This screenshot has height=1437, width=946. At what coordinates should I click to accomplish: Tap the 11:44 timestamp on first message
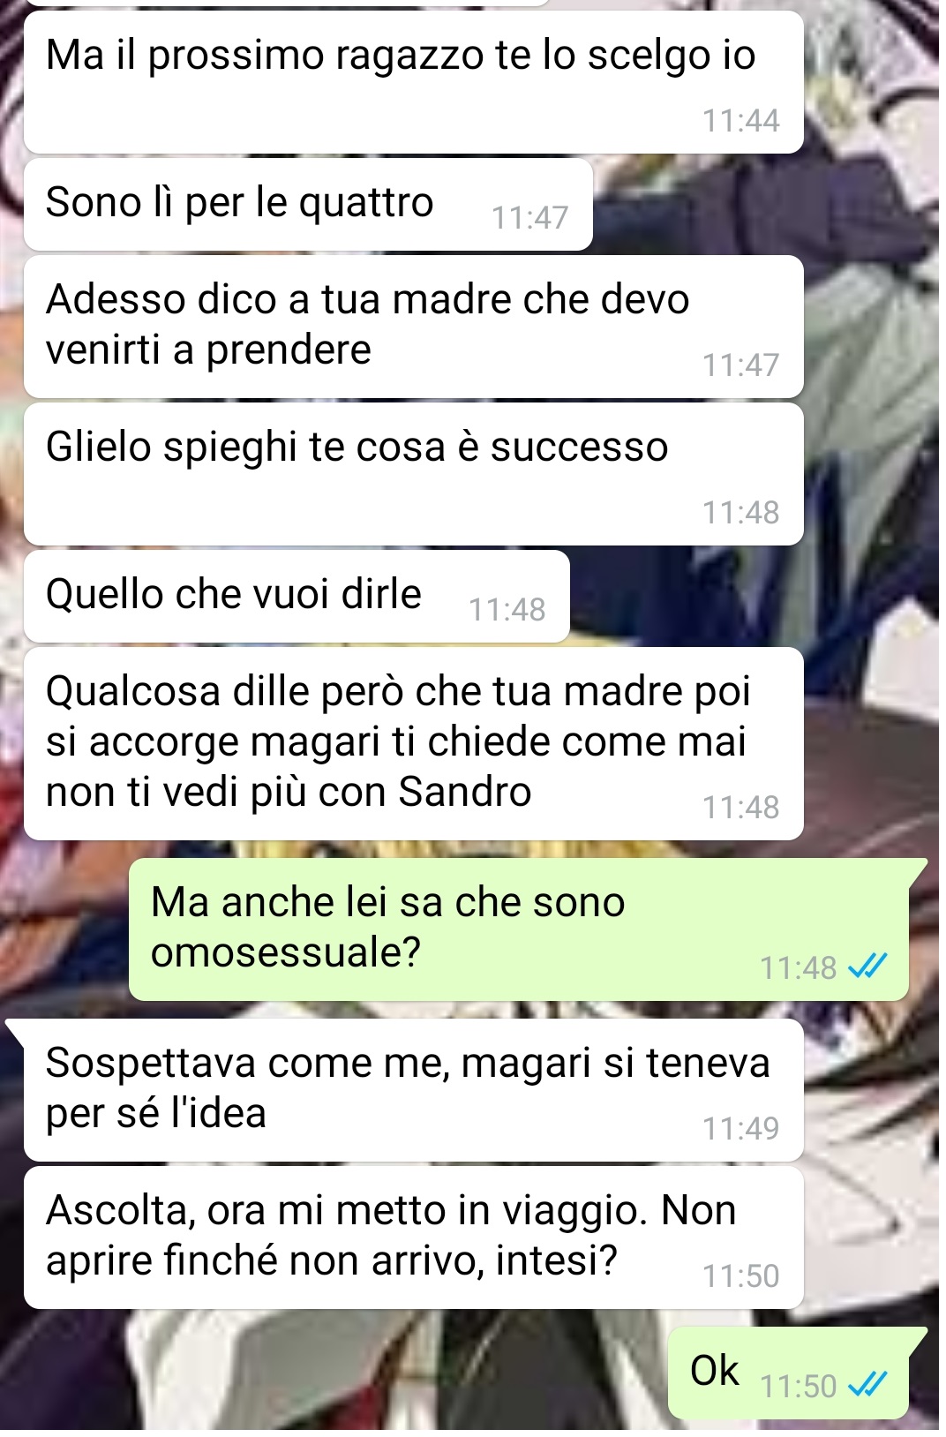(x=740, y=120)
